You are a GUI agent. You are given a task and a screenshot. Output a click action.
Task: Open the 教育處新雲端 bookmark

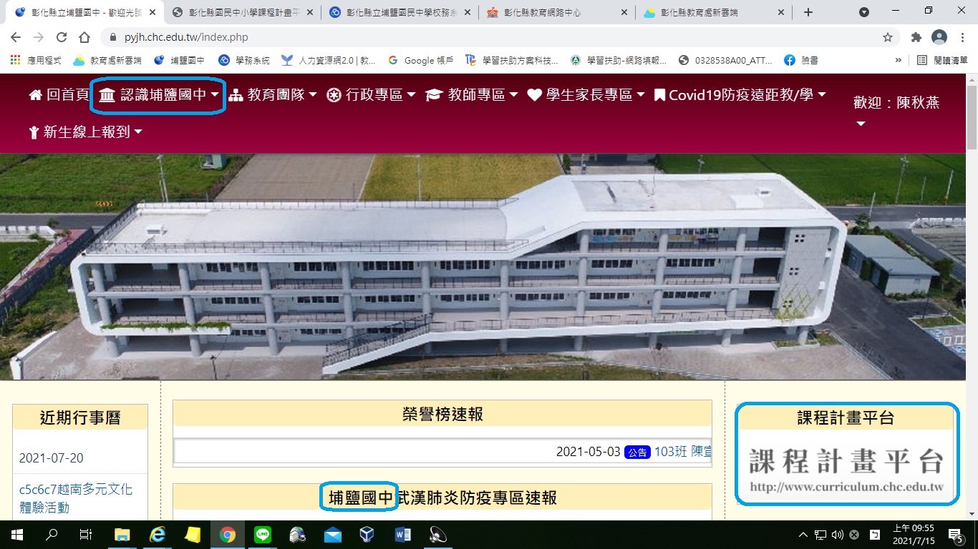(107, 61)
